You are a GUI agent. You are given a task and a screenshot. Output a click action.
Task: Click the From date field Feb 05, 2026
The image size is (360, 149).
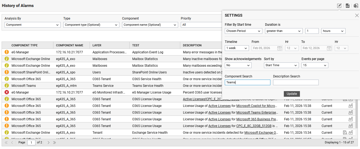(x=267, y=48)
